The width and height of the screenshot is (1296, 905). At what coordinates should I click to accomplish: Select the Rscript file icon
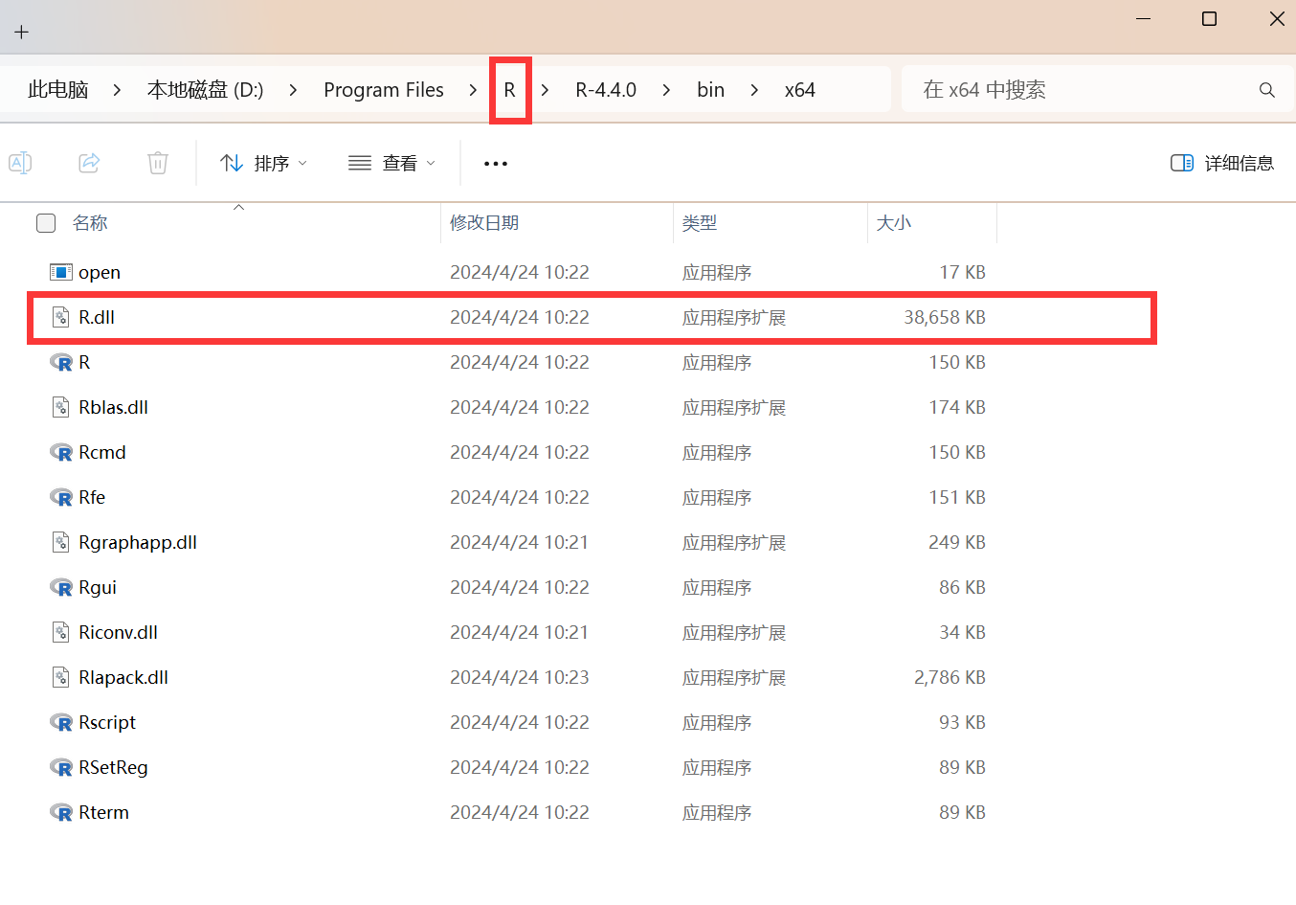[x=59, y=722]
